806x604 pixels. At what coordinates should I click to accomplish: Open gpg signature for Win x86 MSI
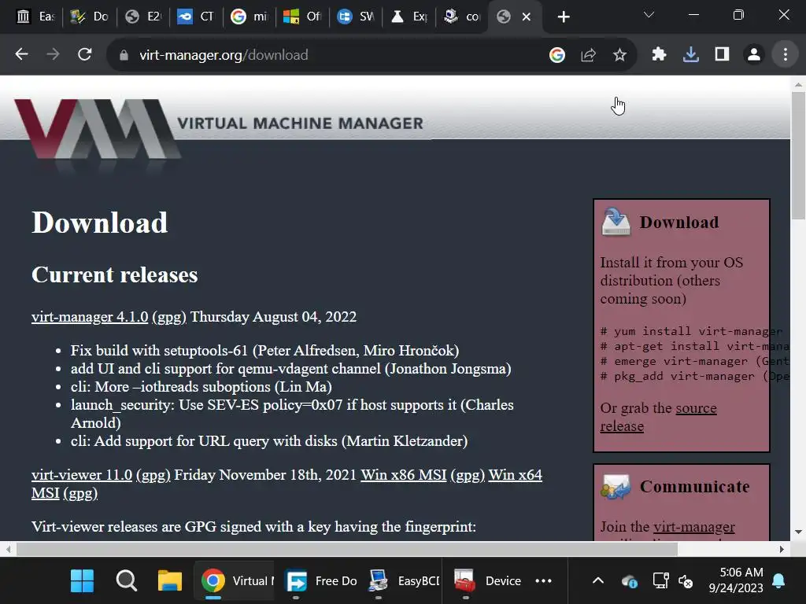468,474
